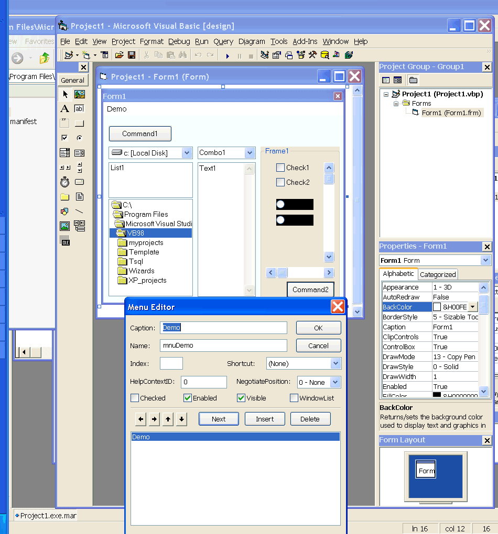Select the PictureBox control in the toolbox
The image size is (498, 534).
point(80,94)
